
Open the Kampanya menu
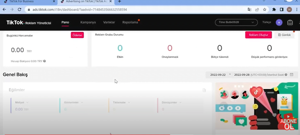(88, 22)
